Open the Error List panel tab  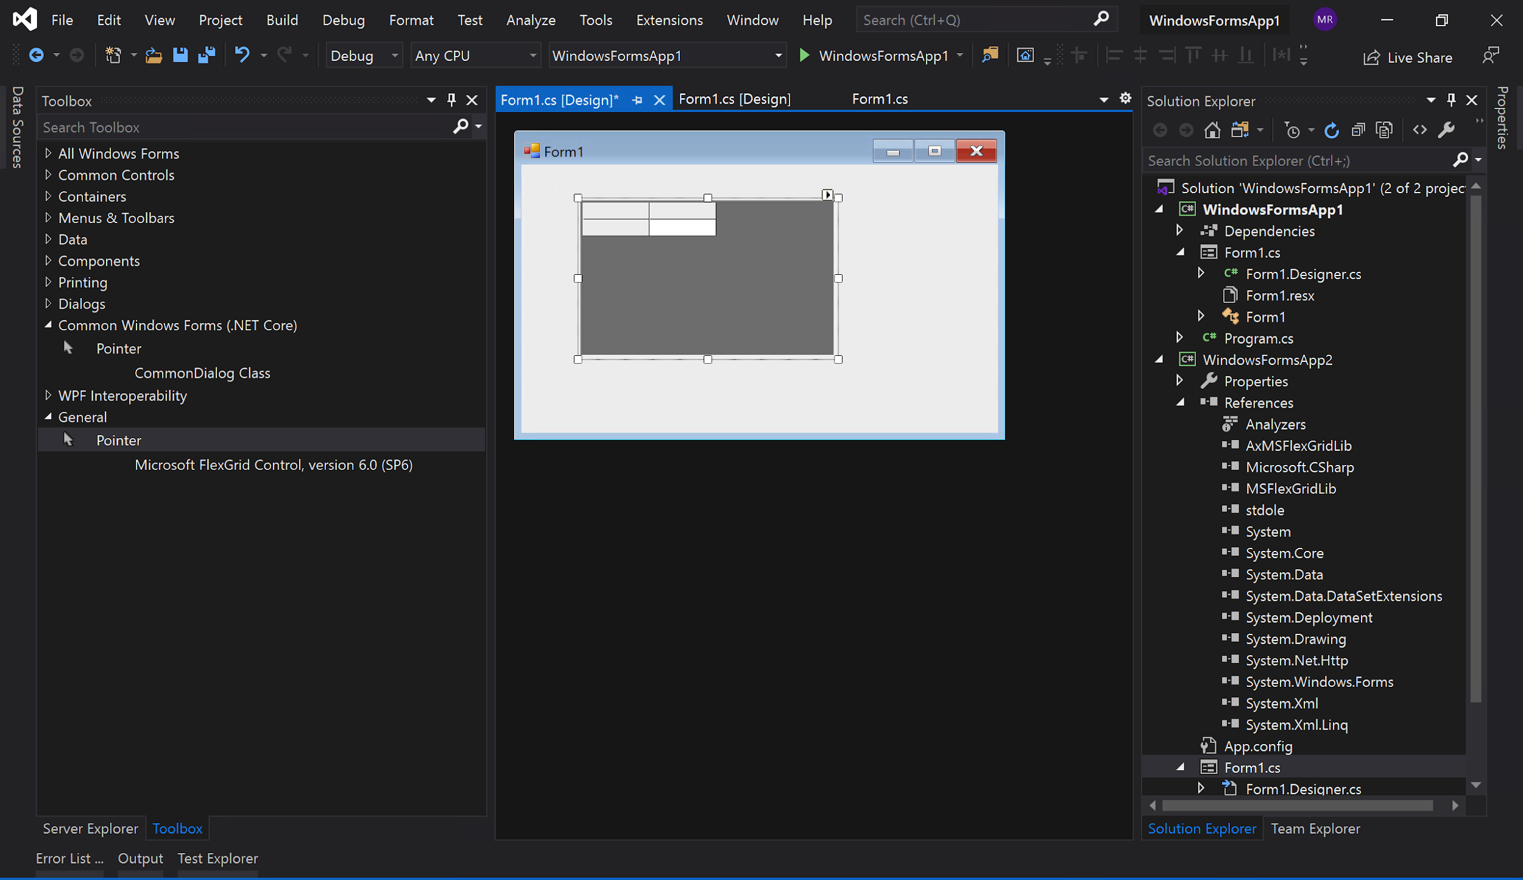(x=69, y=859)
